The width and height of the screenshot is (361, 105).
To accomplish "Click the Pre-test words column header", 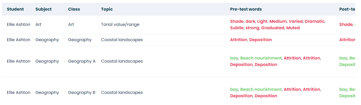I will [x=246, y=9].
